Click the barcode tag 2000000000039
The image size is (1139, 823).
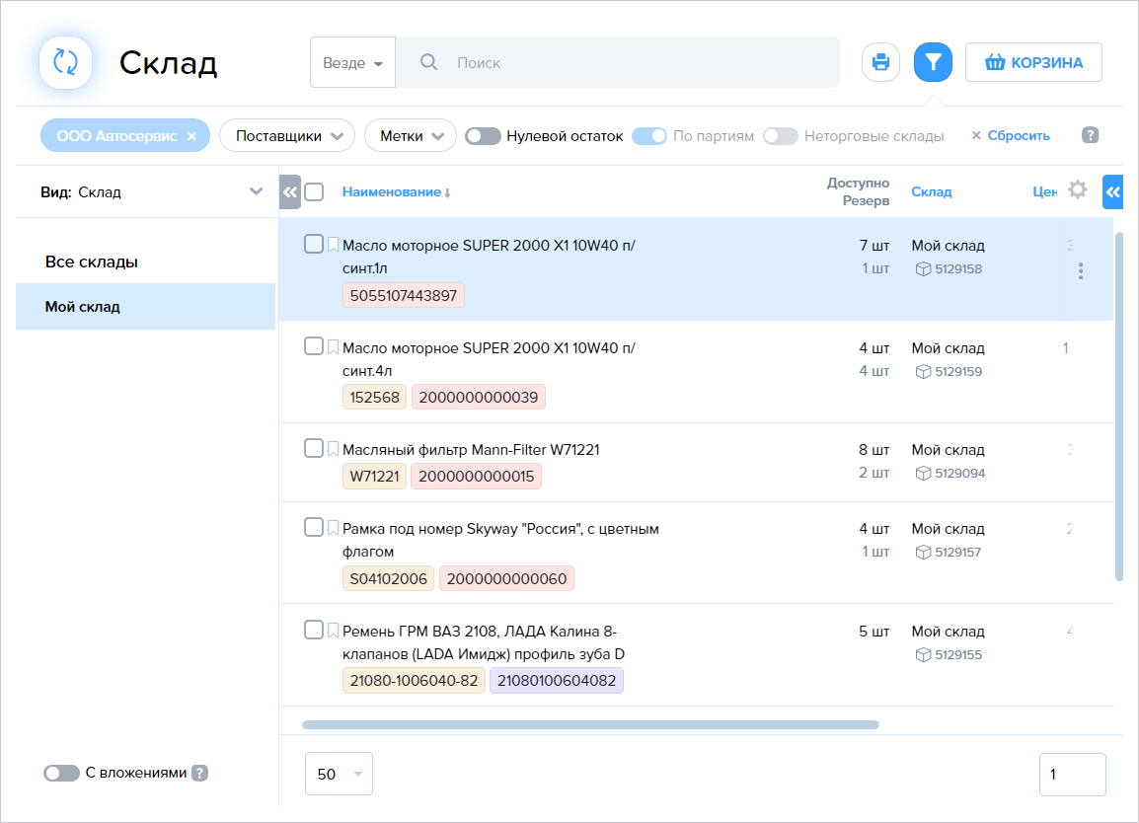[x=478, y=398]
